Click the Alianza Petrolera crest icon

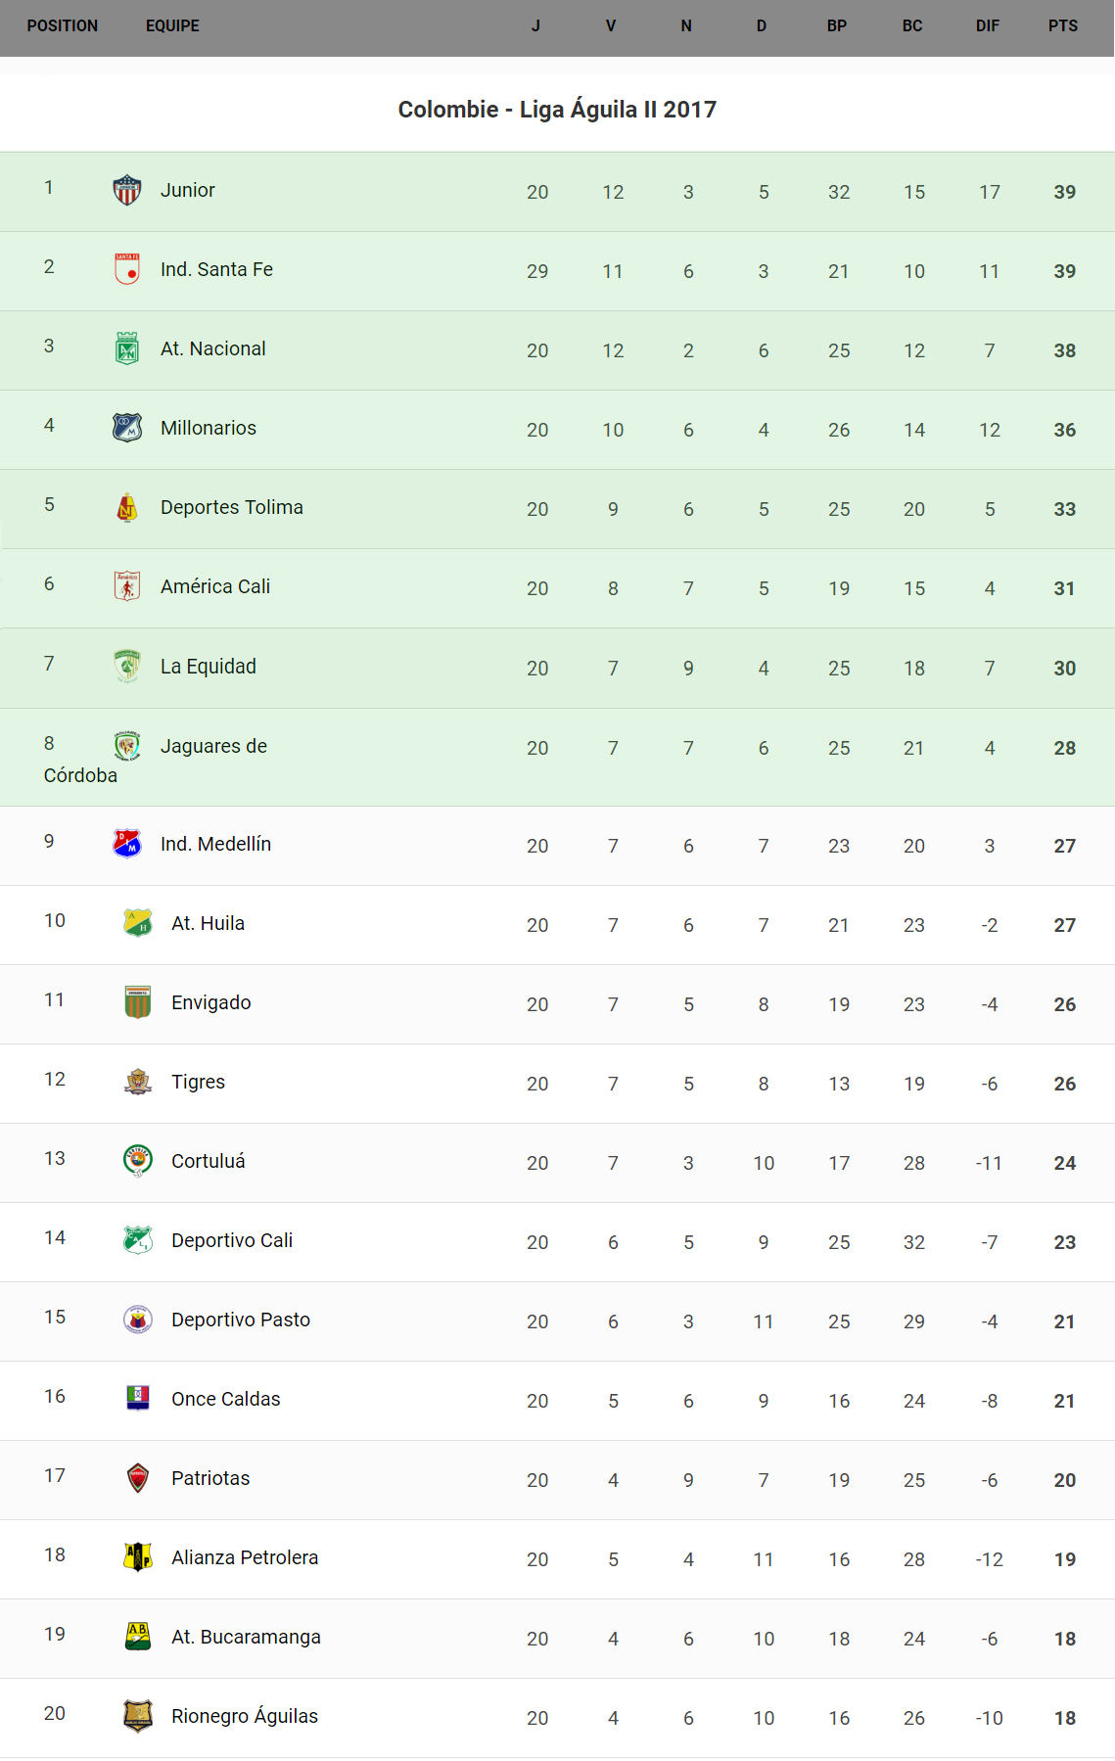138,1557
